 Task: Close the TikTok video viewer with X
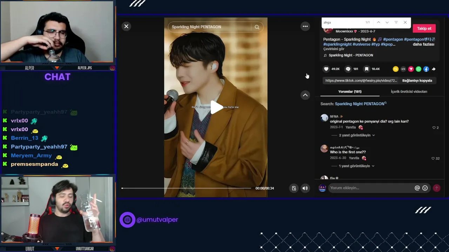[126, 26]
